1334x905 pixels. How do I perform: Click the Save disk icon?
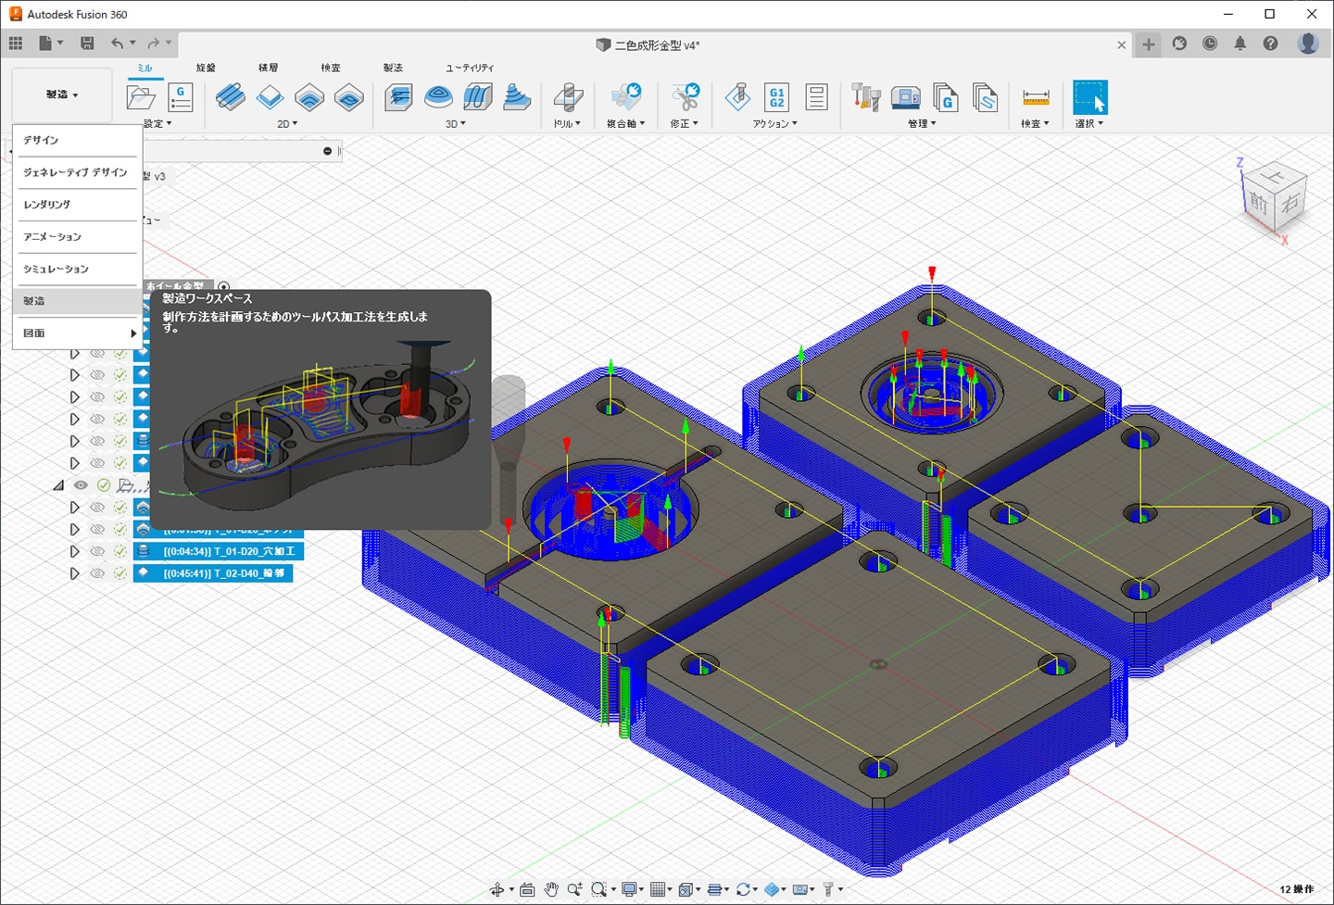[x=87, y=44]
